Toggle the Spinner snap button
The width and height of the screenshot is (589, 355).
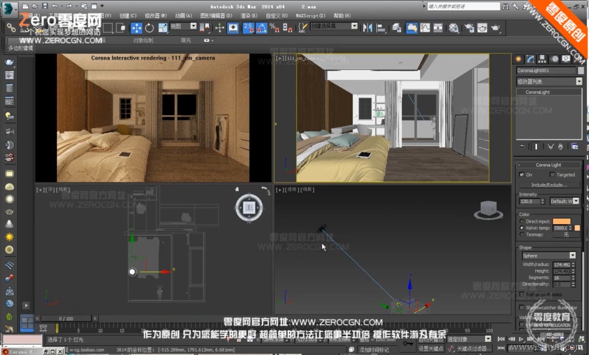tap(288, 28)
